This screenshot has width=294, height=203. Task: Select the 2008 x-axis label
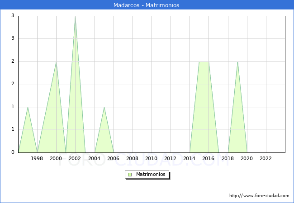[x=133, y=158]
